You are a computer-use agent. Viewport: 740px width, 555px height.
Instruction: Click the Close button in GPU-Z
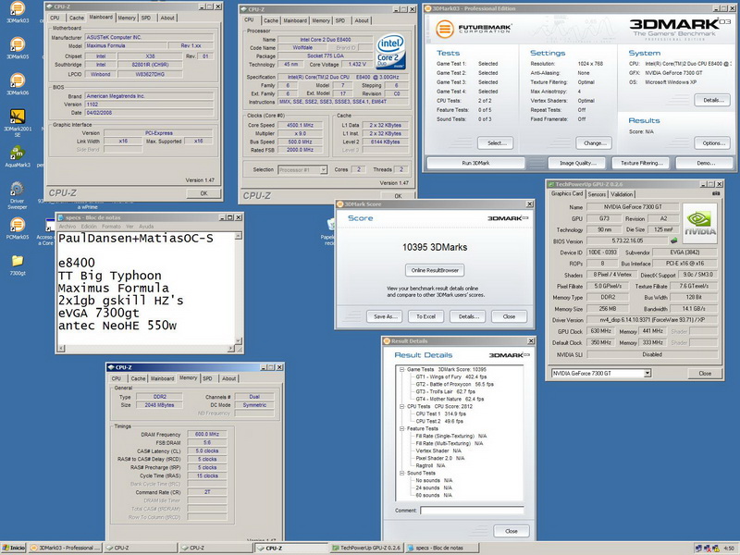click(x=705, y=374)
